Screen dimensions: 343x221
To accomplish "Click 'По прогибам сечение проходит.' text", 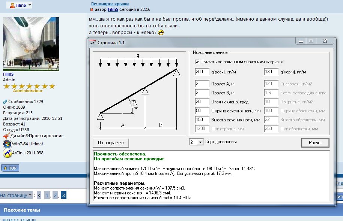I will (x=129, y=159).
